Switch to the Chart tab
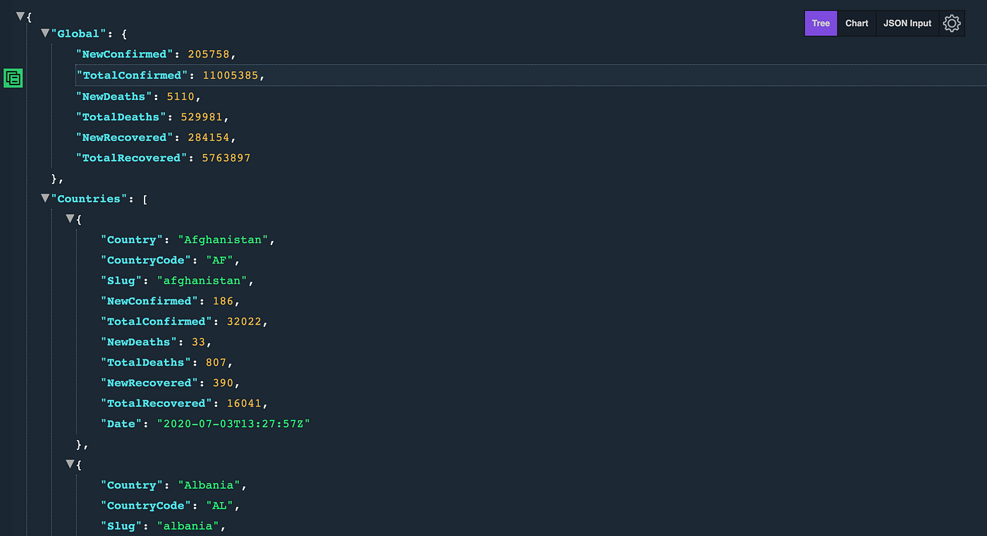Viewport: 987px width, 536px height. click(856, 23)
